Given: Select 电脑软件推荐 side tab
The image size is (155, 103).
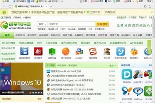Looking at the screenshot, I should coord(8,54).
